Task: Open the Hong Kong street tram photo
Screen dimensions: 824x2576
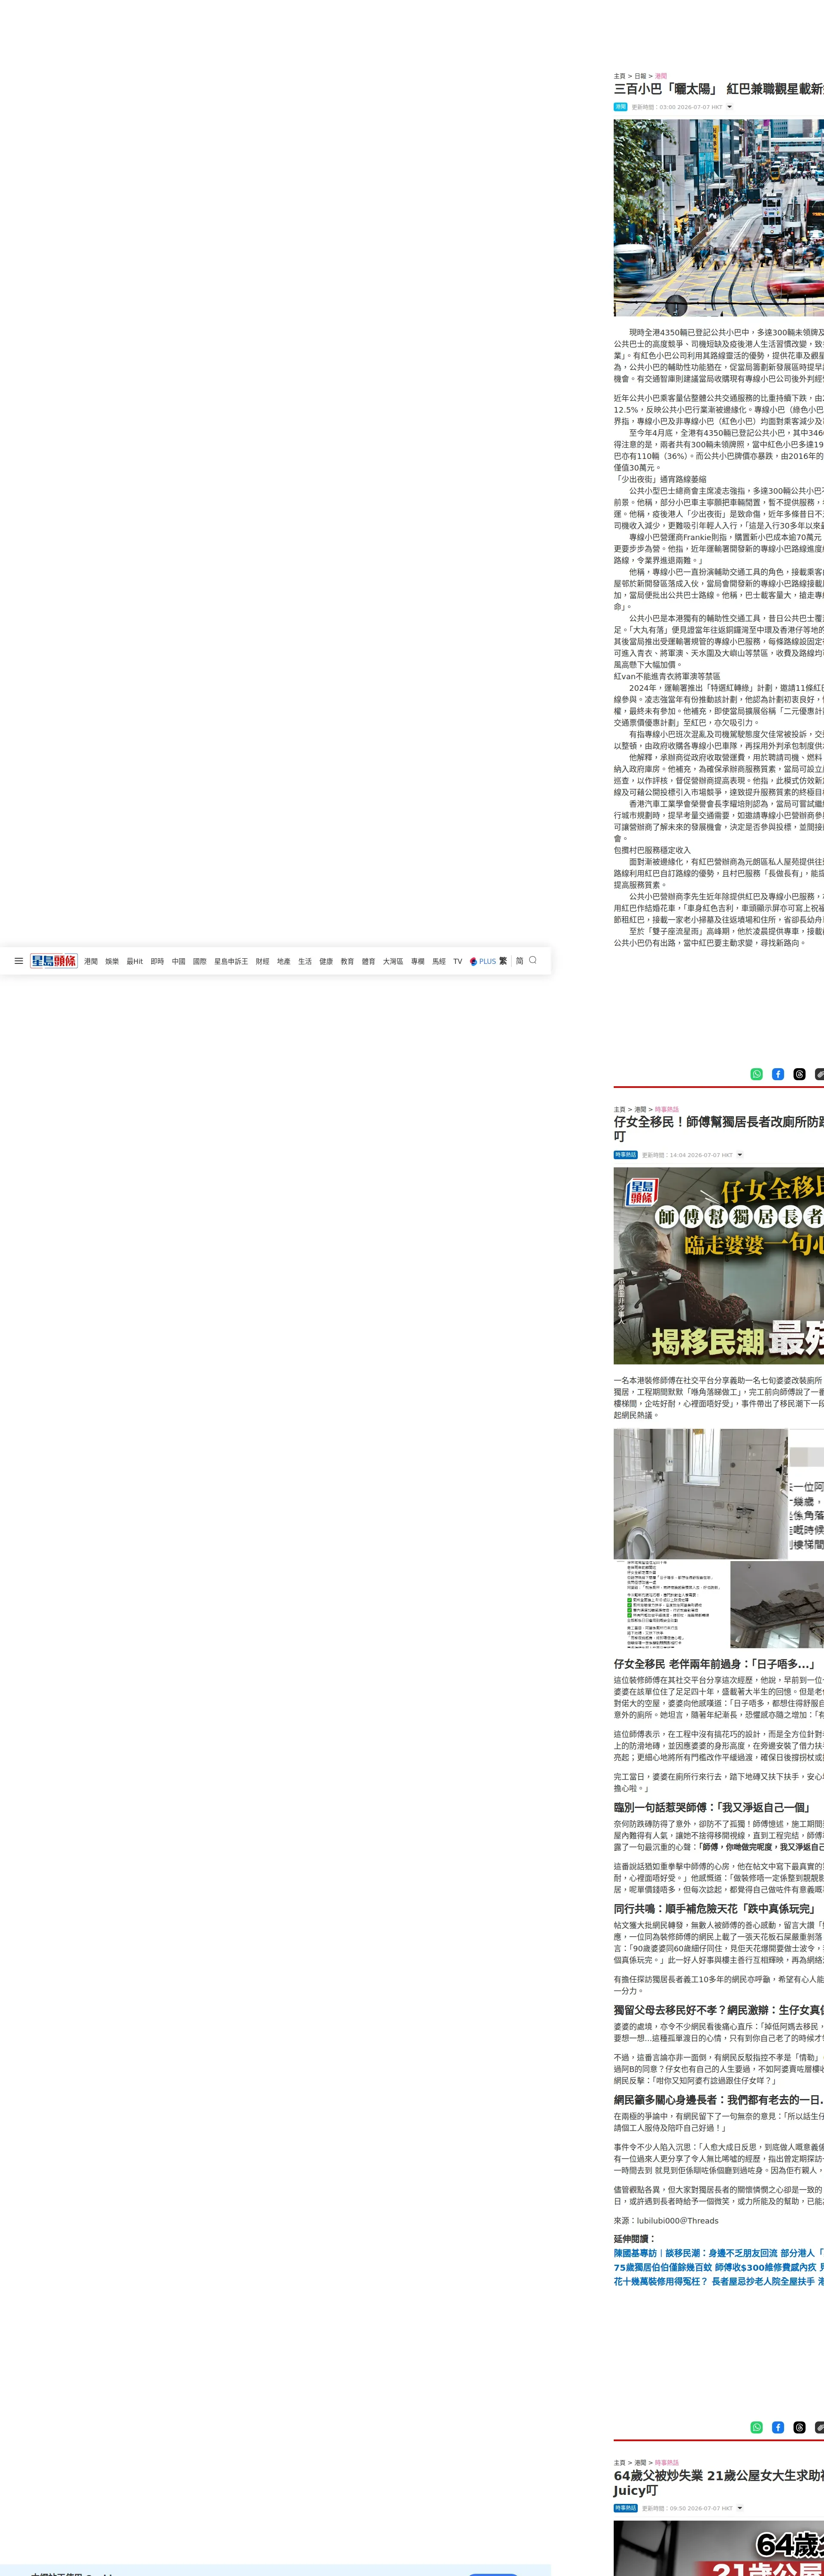Action: coord(719,218)
